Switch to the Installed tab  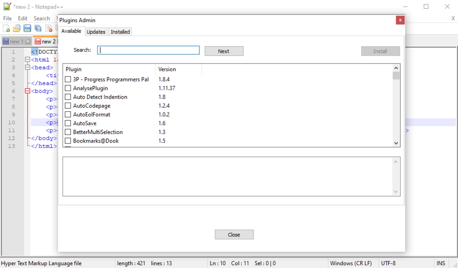pos(120,32)
